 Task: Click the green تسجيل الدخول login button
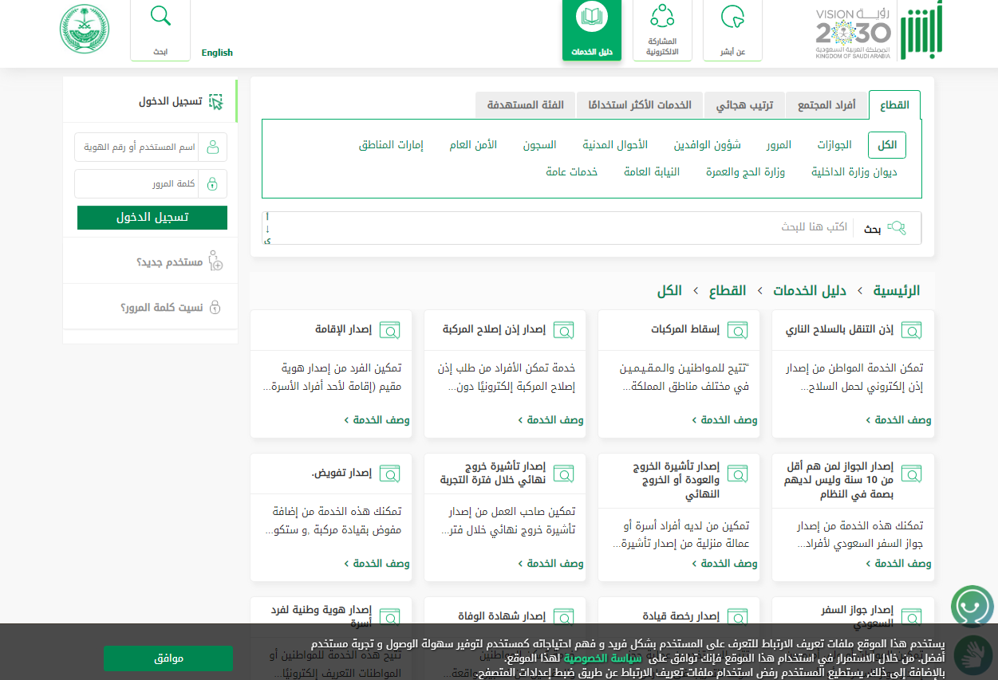[152, 218]
